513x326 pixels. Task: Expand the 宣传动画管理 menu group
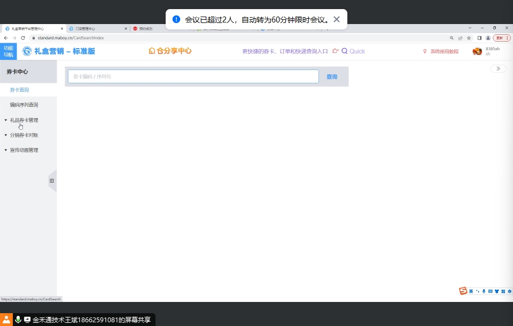24,150
